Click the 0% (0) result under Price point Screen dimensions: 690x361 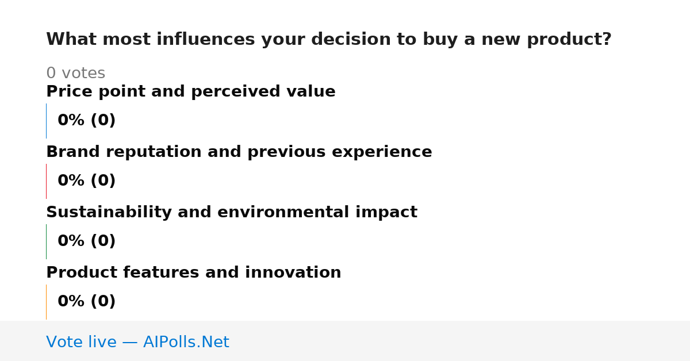pos(86,121)
